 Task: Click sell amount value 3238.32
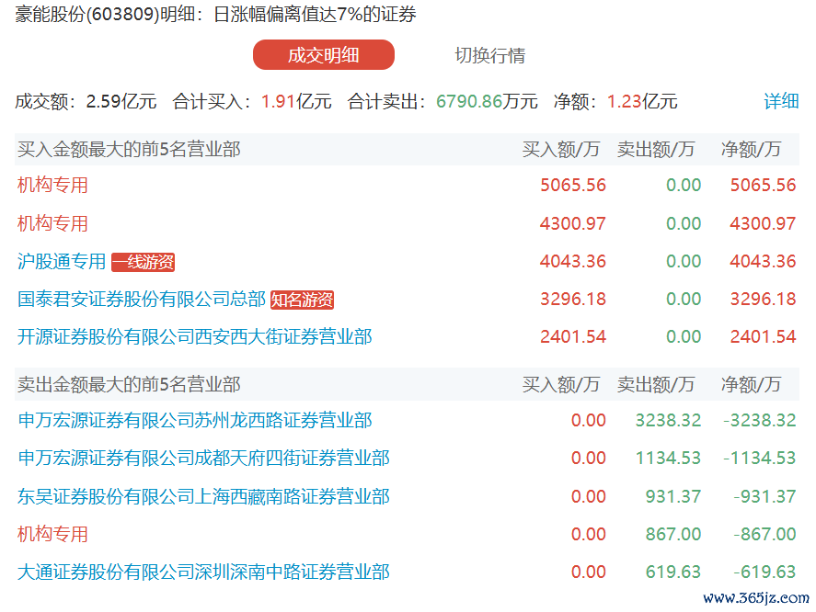click(x=668, y=420)
